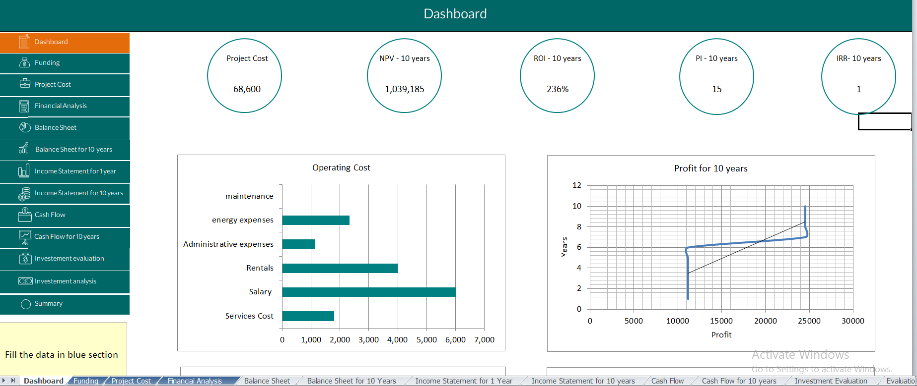This screenshot has width=917, height=386.
Task: Select the IRR- 10 years circle
Action: tap(858, 77)
